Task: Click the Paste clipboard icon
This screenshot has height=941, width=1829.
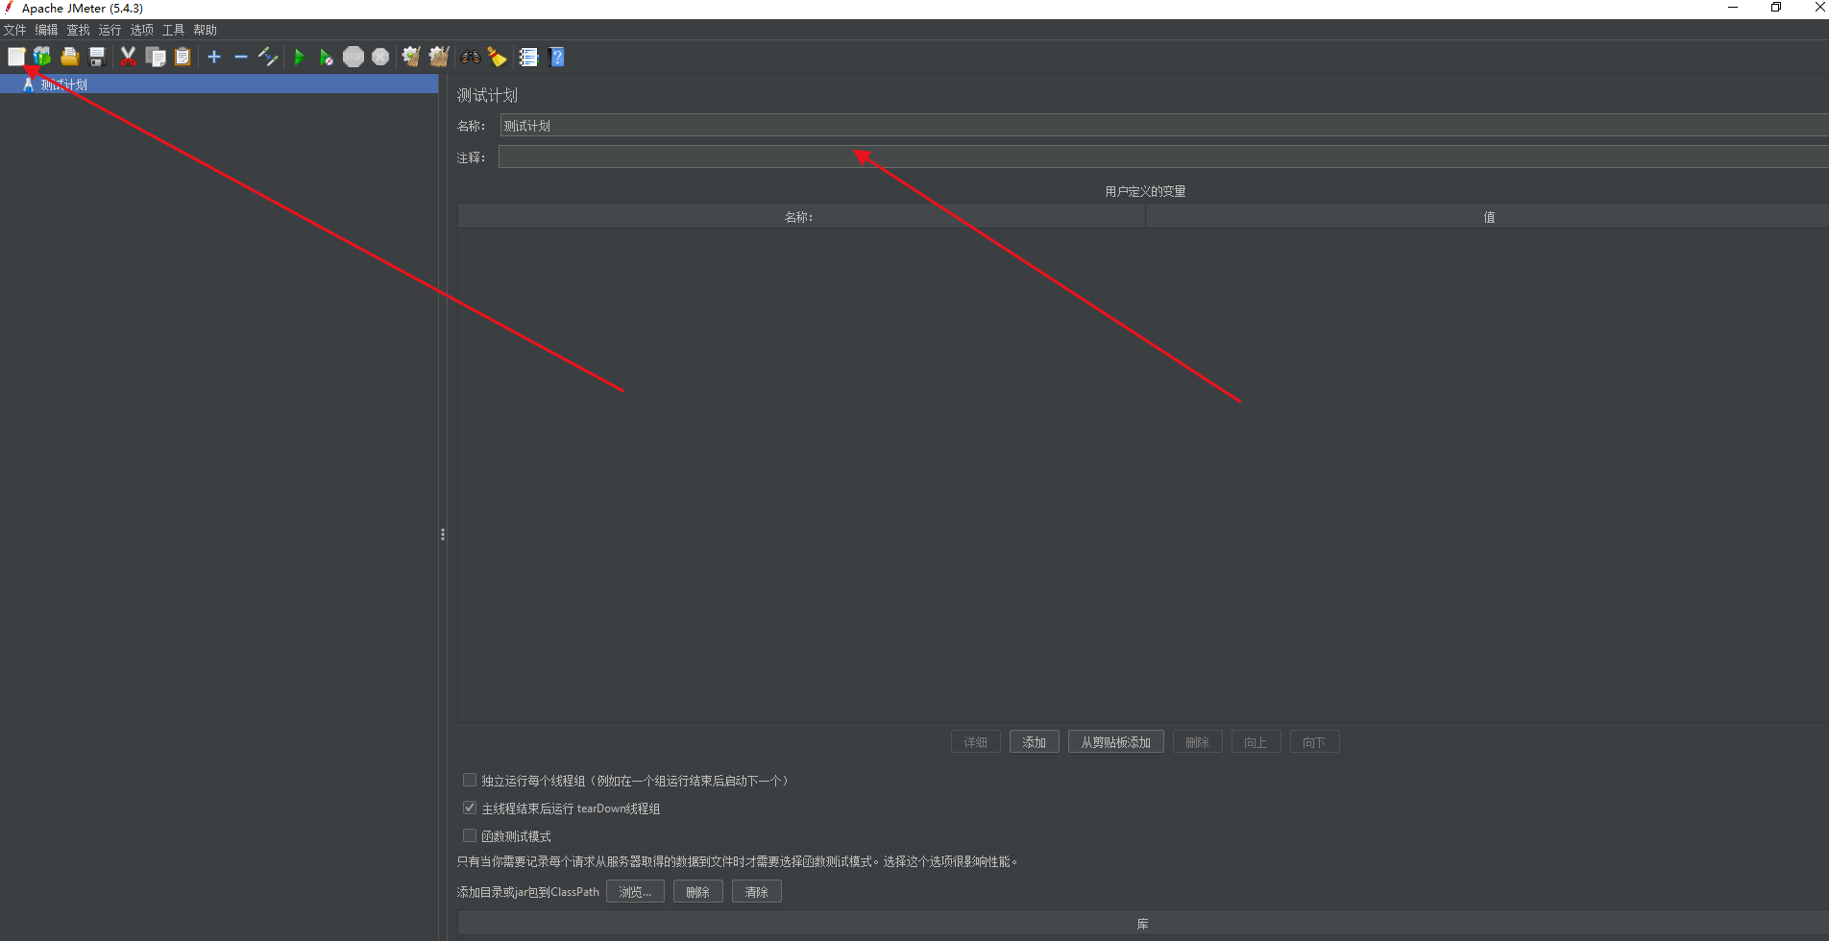Action: click(183, 57)
